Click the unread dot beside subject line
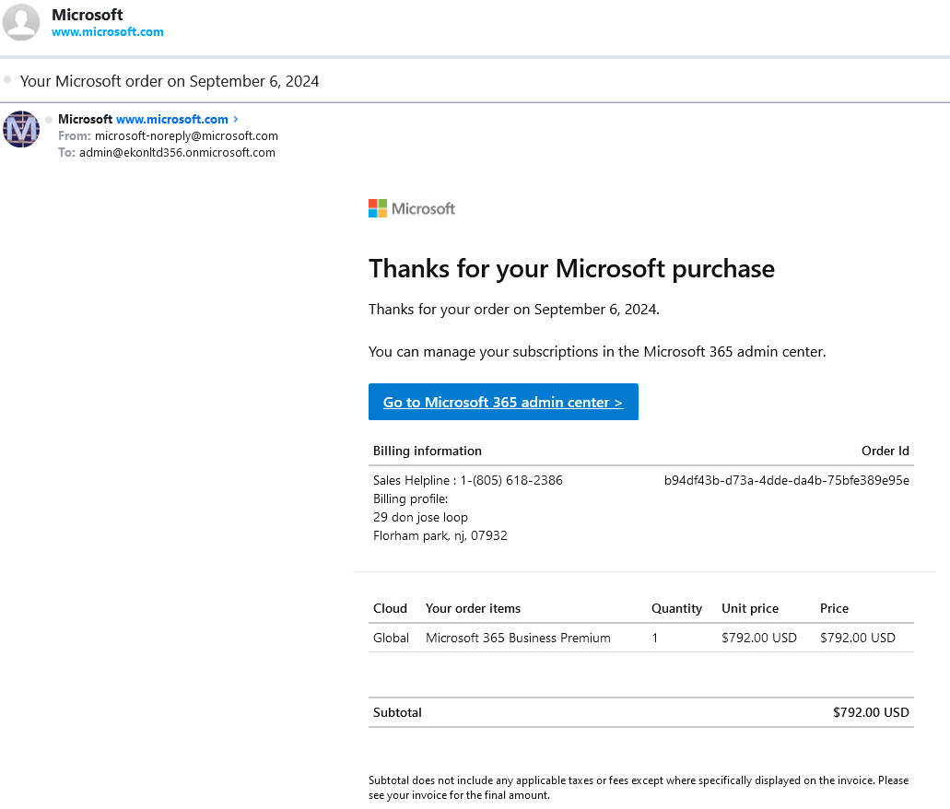950x809 pixels. (7, 79)
